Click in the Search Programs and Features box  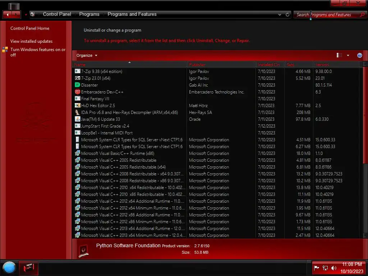click(327, 14)
